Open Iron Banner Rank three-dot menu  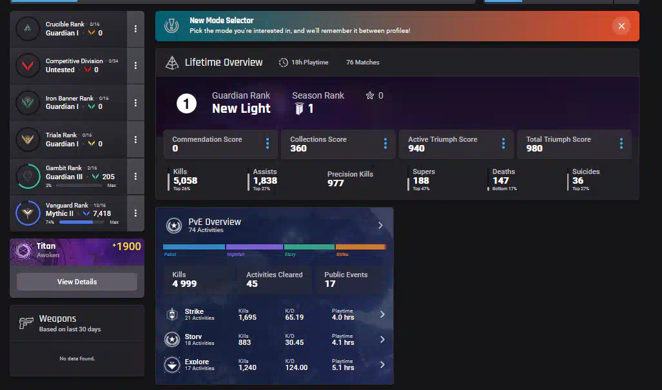135,102
